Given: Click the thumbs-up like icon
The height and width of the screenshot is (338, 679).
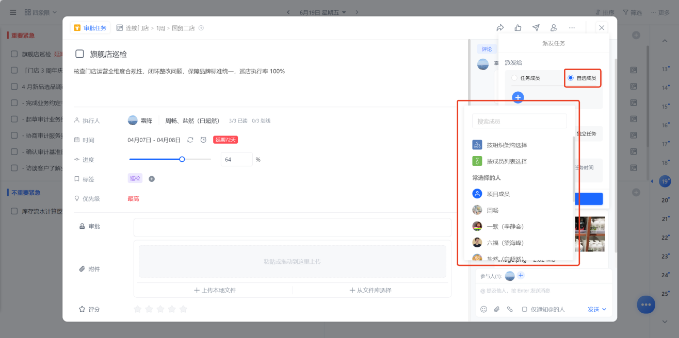Looking at the screenshot, I should pyautogui.click(x=518, y=28).
